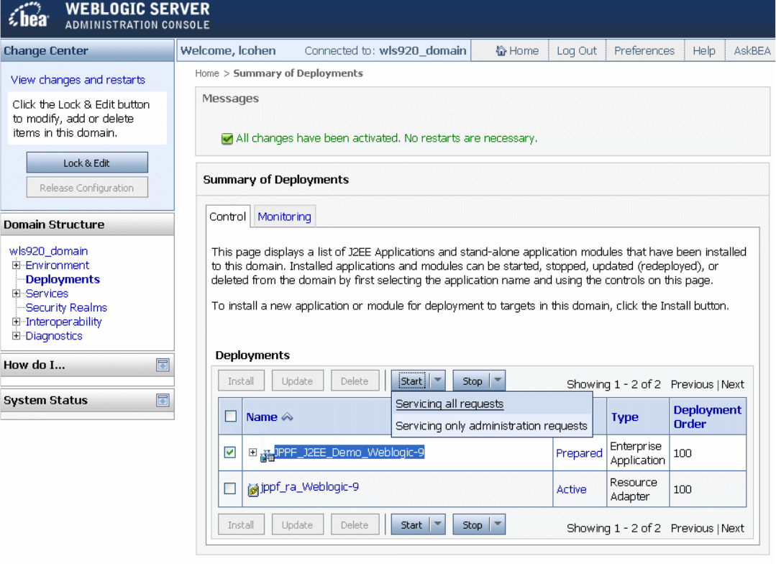Click the Lock & Edit button

[87, 163]
